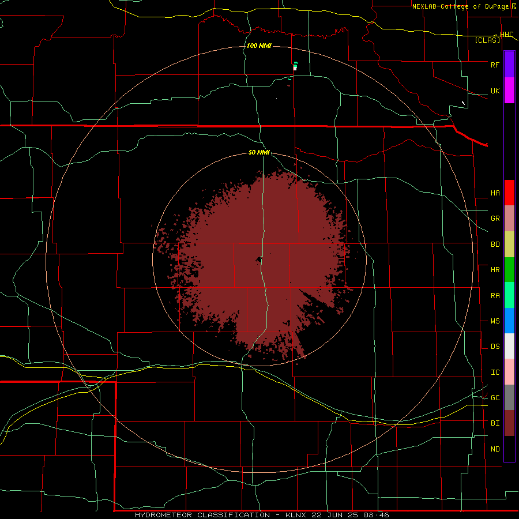Click the 'HA' legend label

point(495,193)
